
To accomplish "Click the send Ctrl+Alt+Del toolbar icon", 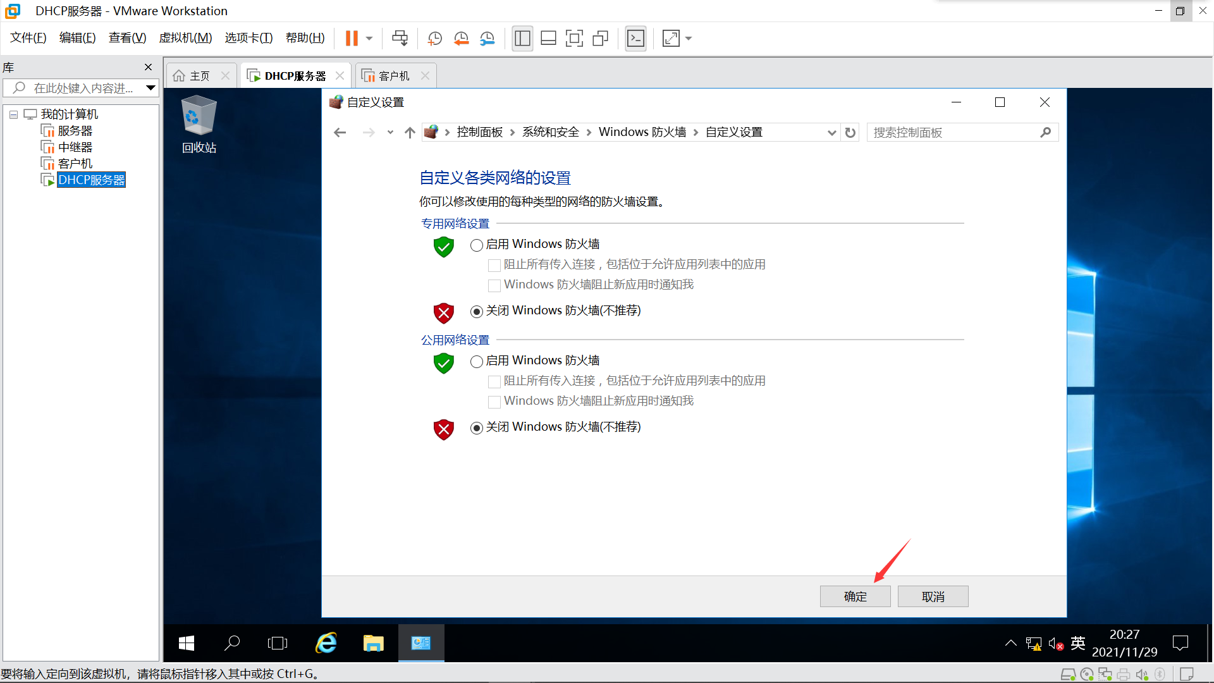I will tap(400, 39).
